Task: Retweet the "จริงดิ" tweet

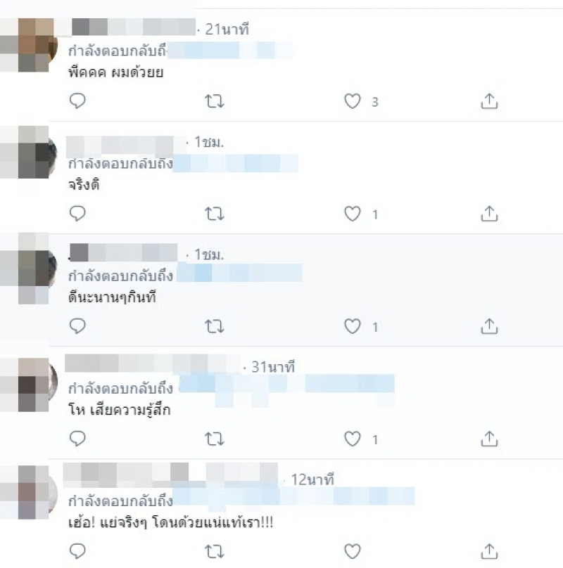Action: [x=215, y=214]
